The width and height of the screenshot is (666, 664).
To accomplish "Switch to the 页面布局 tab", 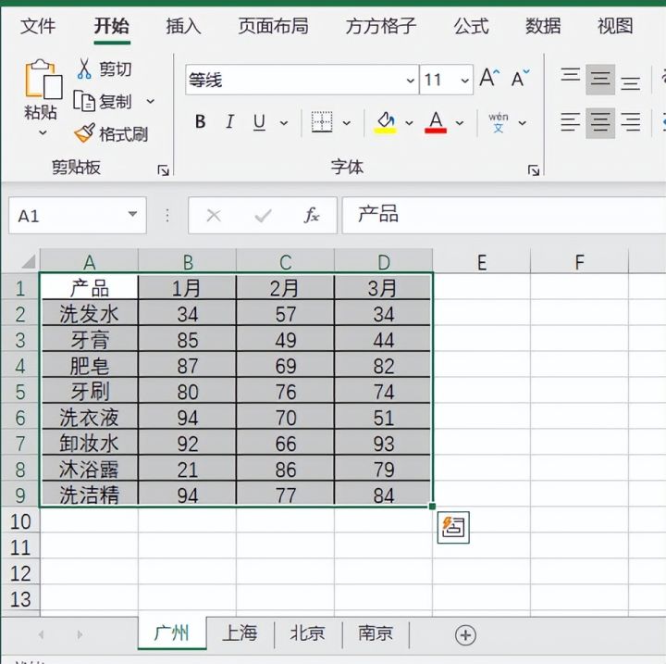I will pyautogui.click(x=273, y=26).
